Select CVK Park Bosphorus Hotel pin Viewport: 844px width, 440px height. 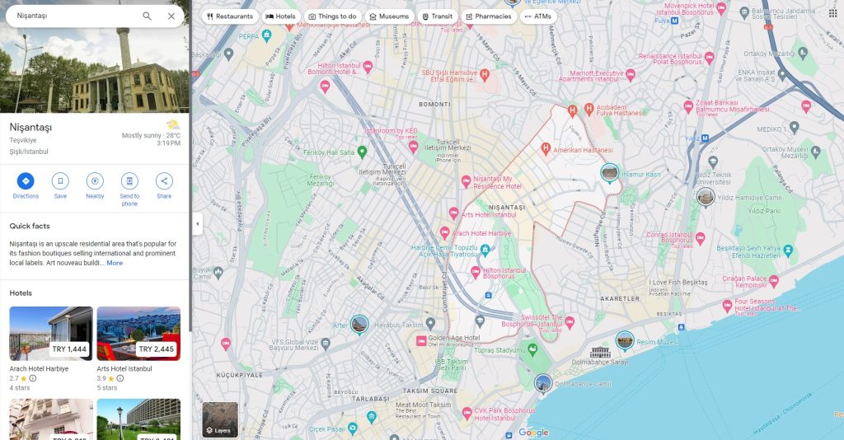[x=467, y=413]
